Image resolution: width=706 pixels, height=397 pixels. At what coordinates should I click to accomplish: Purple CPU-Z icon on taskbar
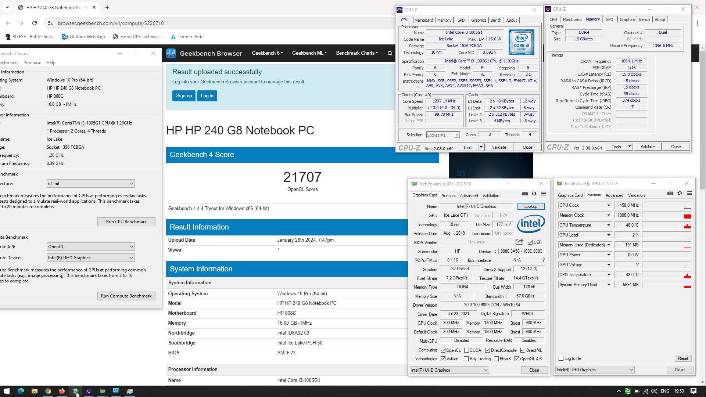pyautogui.click(x=89, y=391)
